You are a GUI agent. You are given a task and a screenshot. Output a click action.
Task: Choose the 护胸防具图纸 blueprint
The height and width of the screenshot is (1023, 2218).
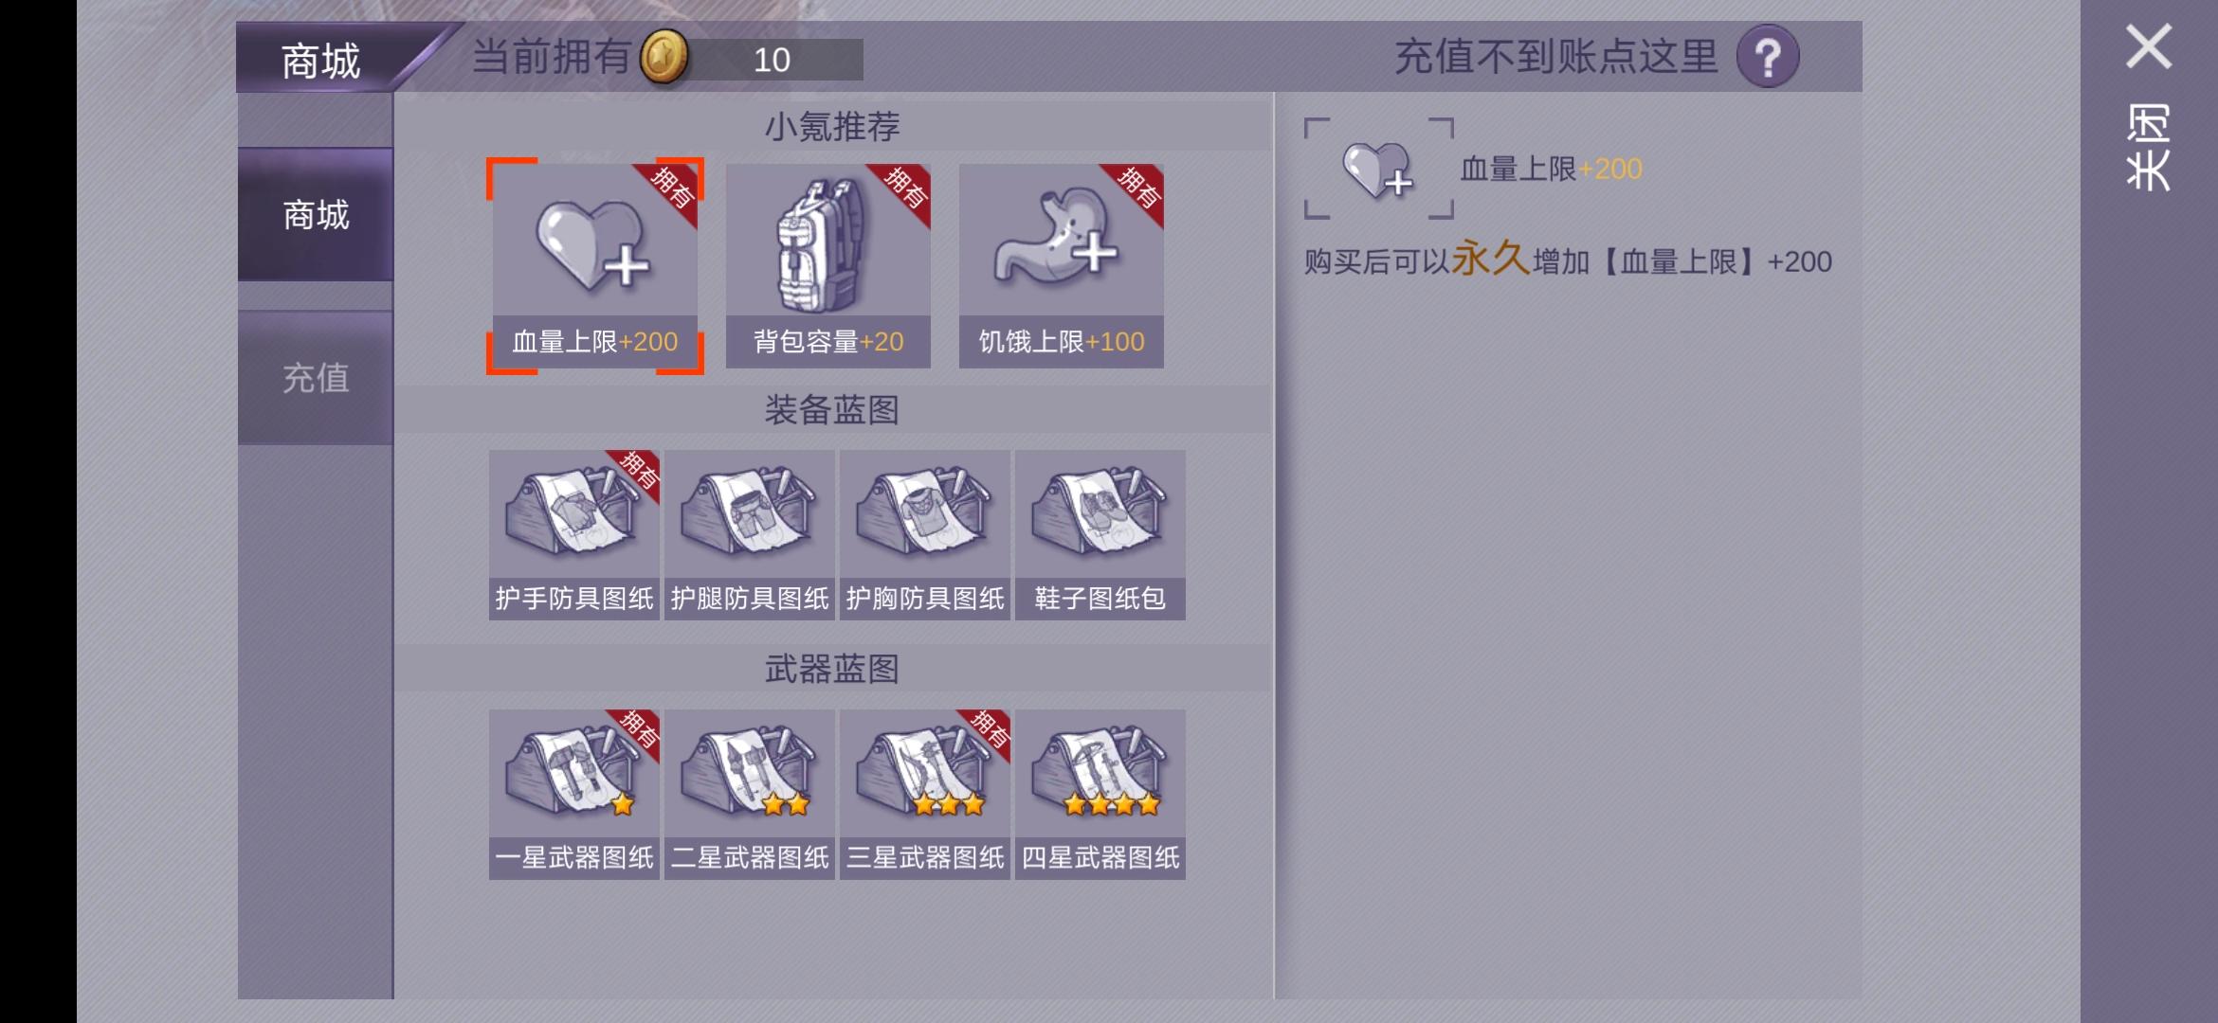(x=925, y=535)
